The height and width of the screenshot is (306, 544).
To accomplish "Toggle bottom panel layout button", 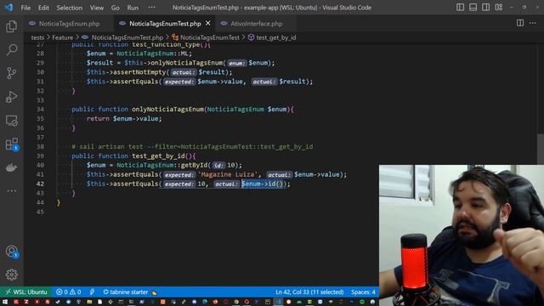I will point(473,8).
